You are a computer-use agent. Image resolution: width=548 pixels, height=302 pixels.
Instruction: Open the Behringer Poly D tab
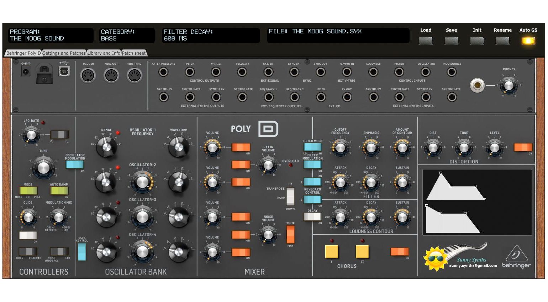tap(23, 53)
